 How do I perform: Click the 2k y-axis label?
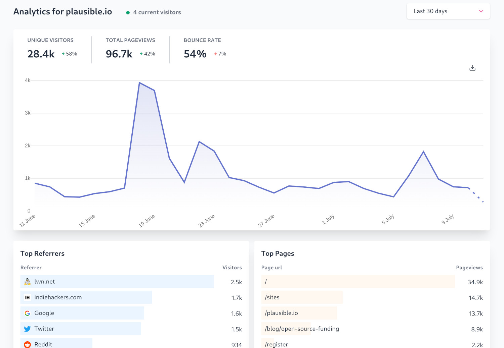pyautogui.click(x=28, y=146)
